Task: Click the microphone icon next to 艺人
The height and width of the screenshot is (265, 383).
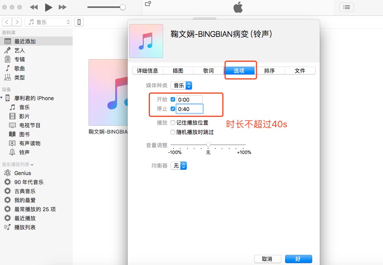Action: [8, 50]
